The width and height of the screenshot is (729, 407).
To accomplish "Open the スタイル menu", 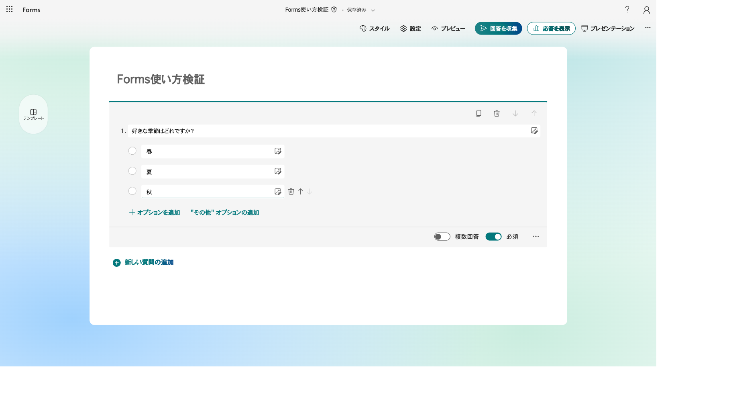I will [375, 29].
